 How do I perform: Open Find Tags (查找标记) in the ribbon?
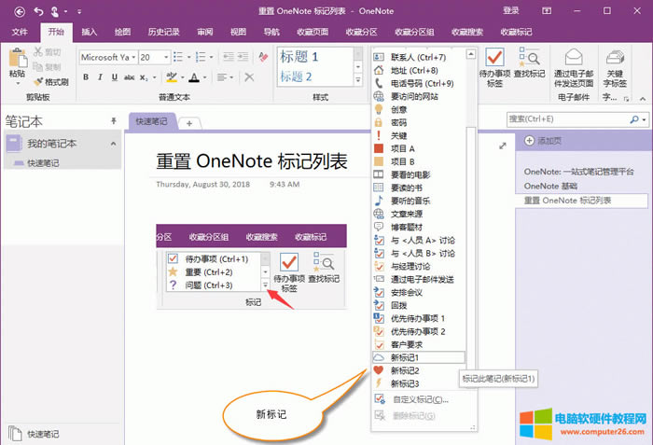531,66
